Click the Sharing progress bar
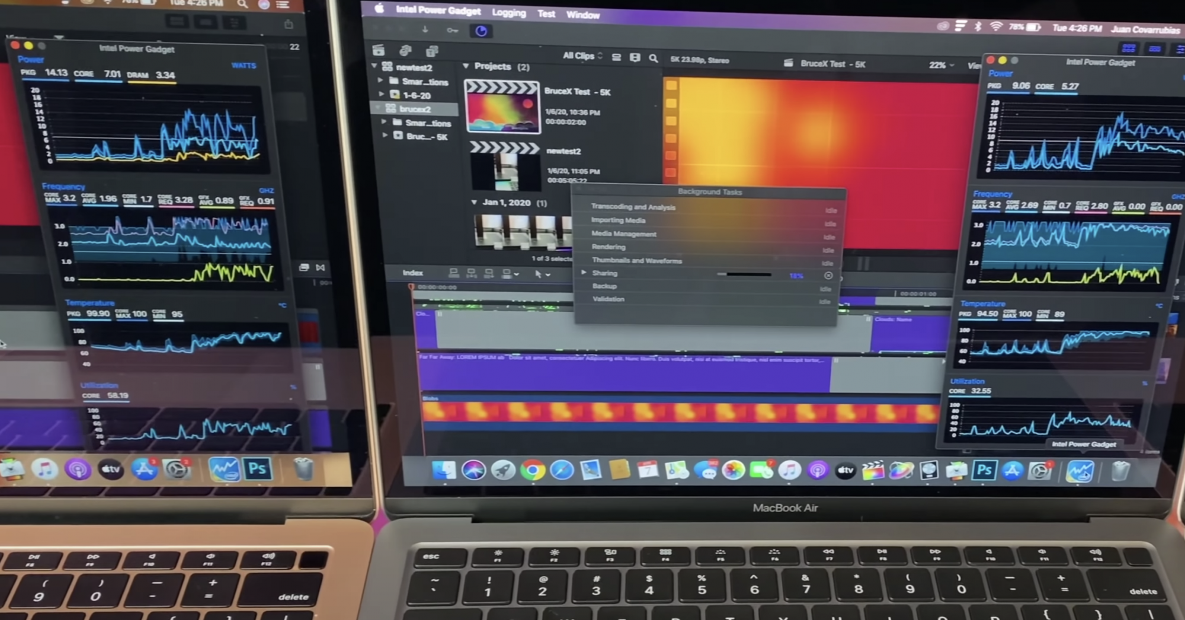The height and width of the screenshot is (620, 1185). click(x=745, y=274)
